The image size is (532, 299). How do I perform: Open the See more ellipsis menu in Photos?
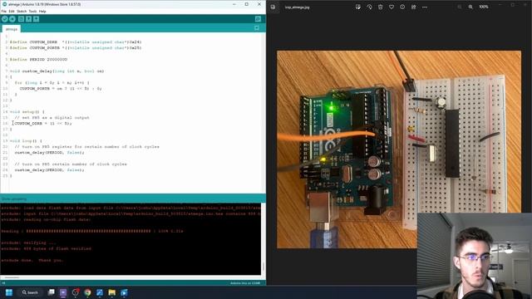pyautogui.click(x=425, y=7)
